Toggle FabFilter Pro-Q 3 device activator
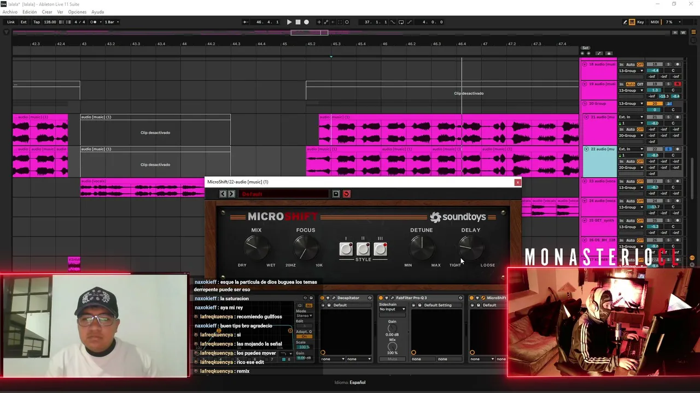 (x=381, y=298)
